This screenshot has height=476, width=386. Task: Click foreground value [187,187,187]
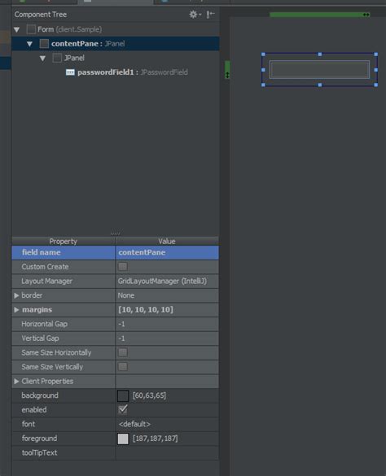point(155,439)
